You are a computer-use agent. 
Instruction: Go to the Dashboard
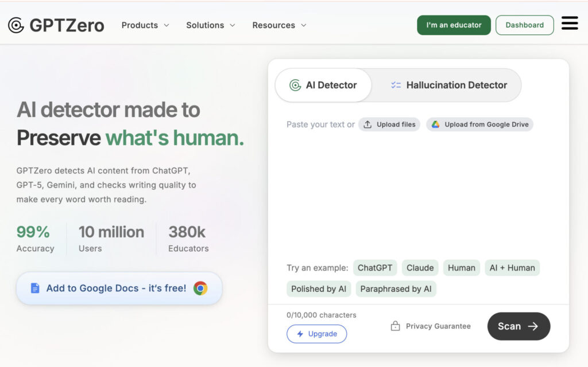click(x=524, y=25)
